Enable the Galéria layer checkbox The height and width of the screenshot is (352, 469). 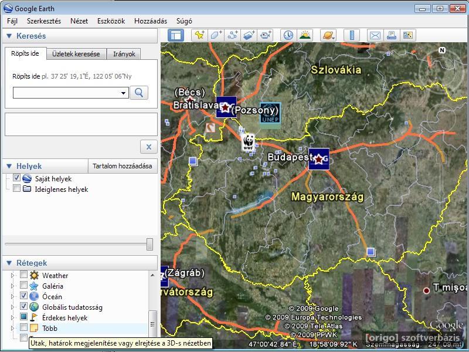click(x=24, y=285)
